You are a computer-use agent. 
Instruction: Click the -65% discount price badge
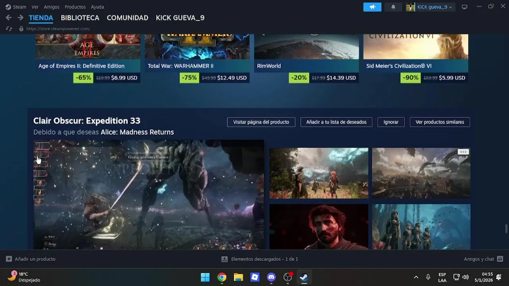coord(84,77)
